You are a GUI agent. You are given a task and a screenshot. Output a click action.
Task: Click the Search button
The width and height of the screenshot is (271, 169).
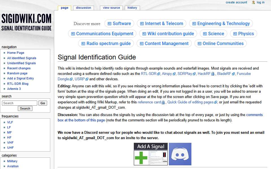[x=25, y=108]
